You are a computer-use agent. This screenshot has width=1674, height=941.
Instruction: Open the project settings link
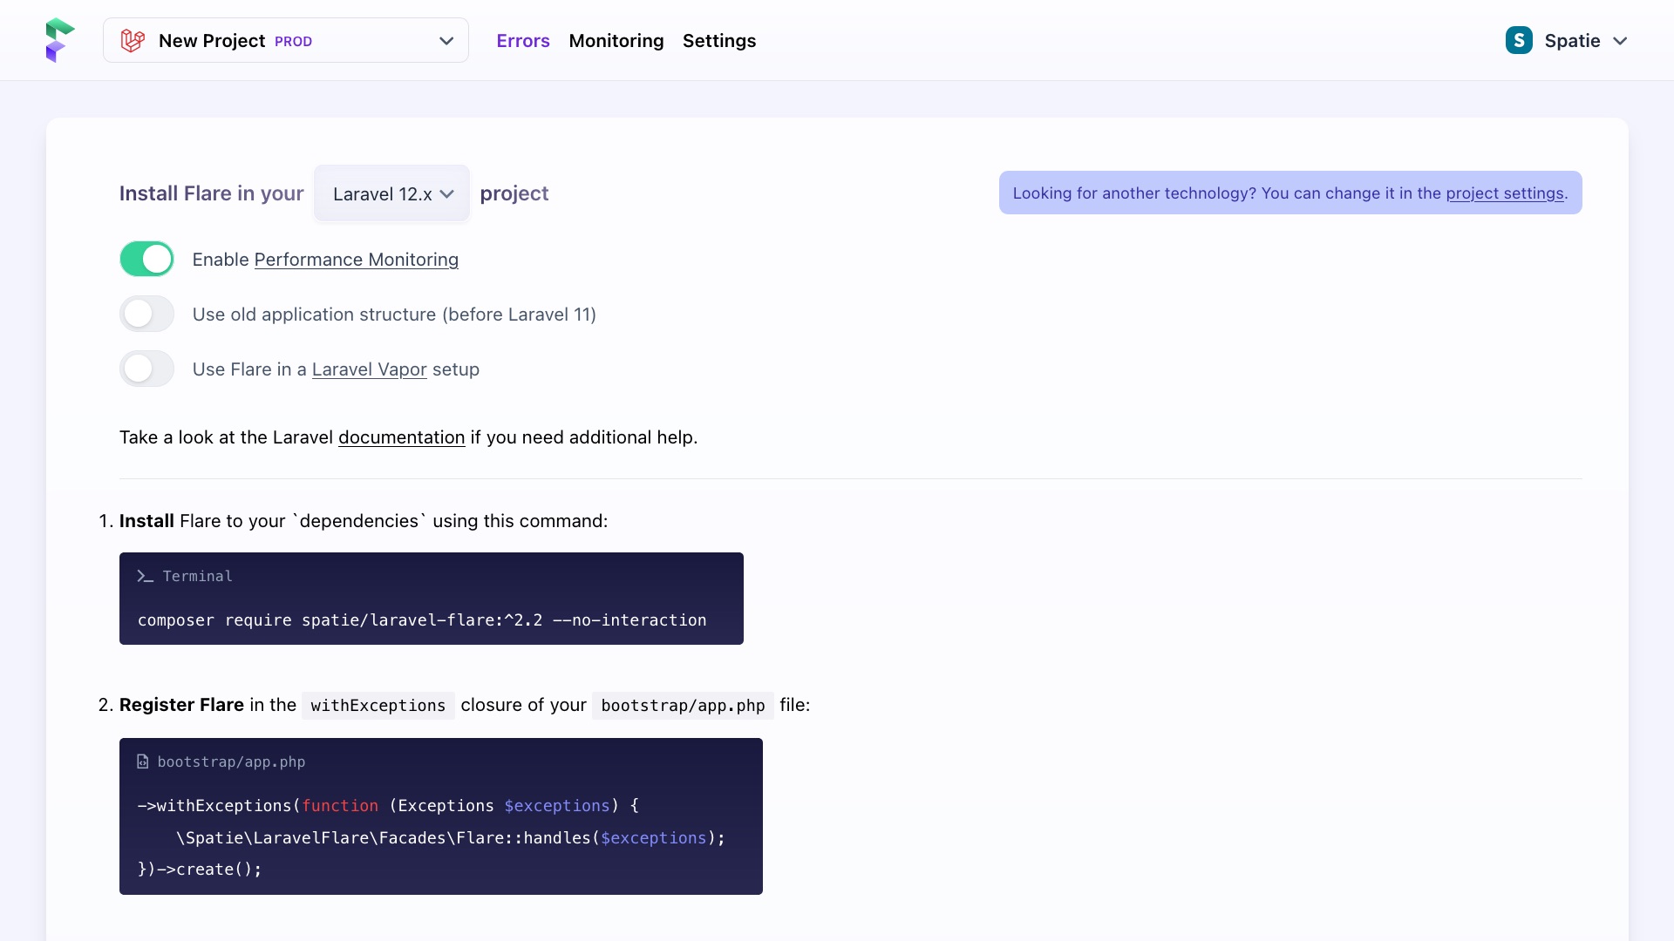(1505, 193)
